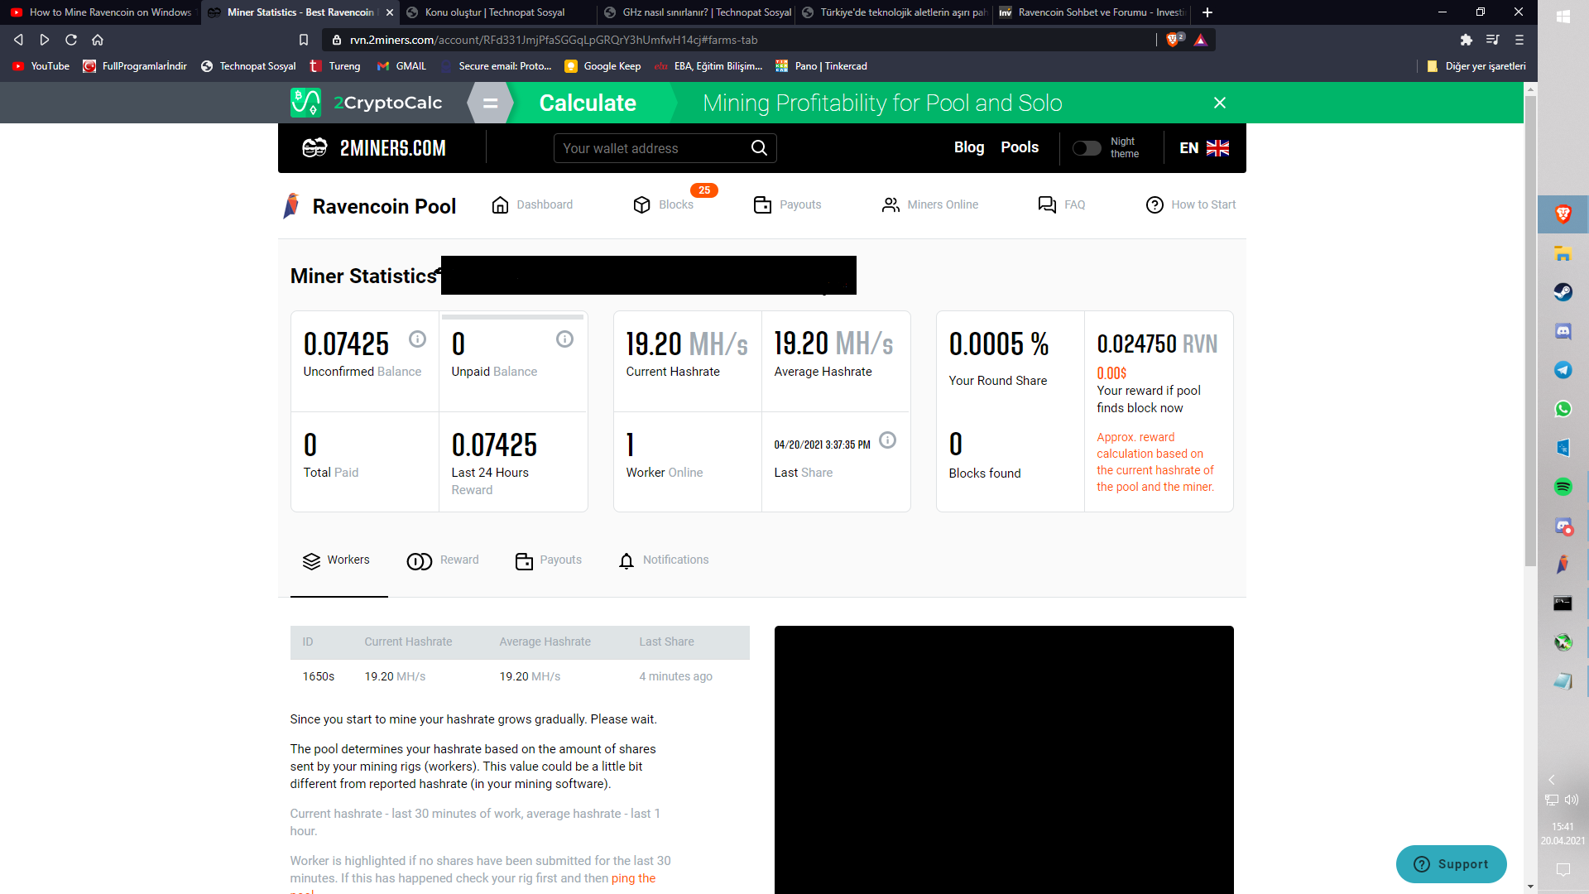This screenshot has height=894, width=1589.
Task: Bookmark this page with bookmark icon
Action: click(x=304, y=40)
